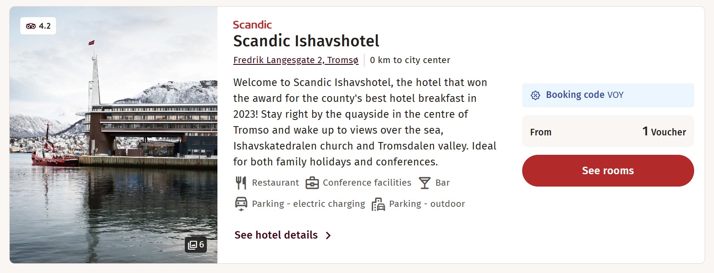Click the Bar cocktail glass icon

pos(424,183)
